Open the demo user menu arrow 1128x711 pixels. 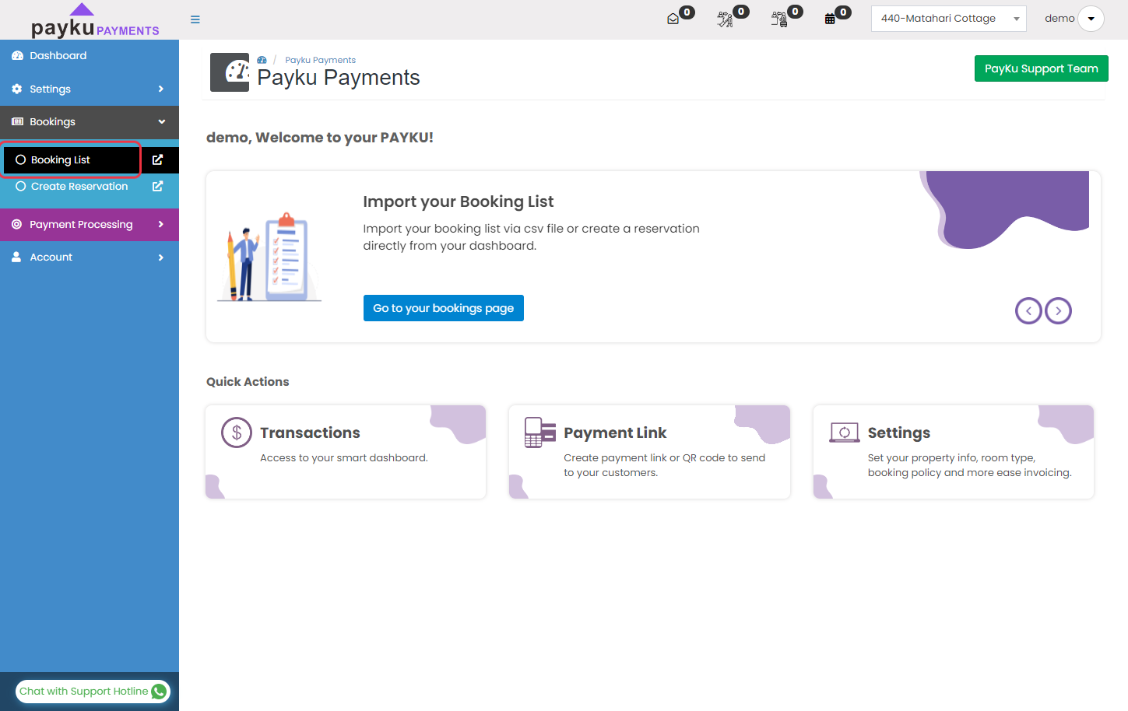click(1091, 19)
